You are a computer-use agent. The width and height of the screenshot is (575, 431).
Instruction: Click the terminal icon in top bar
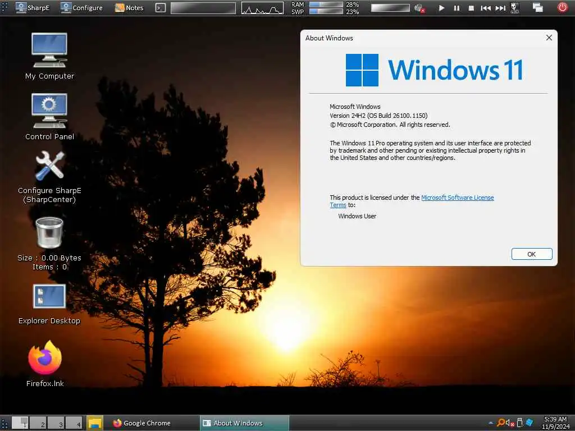click(x=160, y=7)
